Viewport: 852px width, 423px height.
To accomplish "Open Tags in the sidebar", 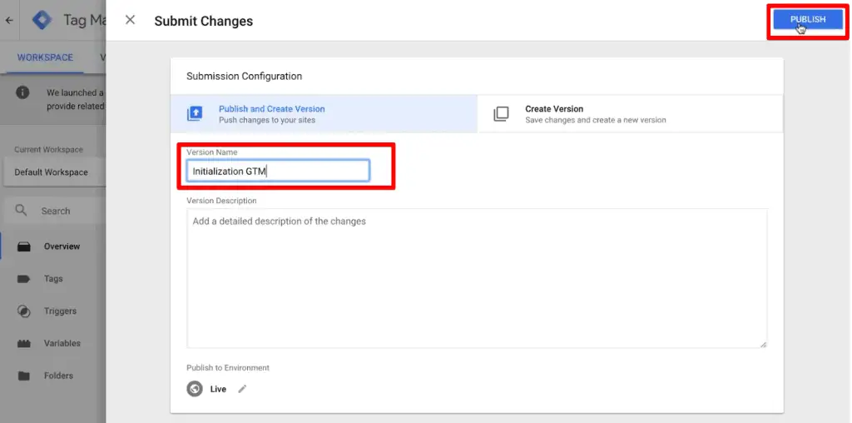I will (x=54, y=278).
